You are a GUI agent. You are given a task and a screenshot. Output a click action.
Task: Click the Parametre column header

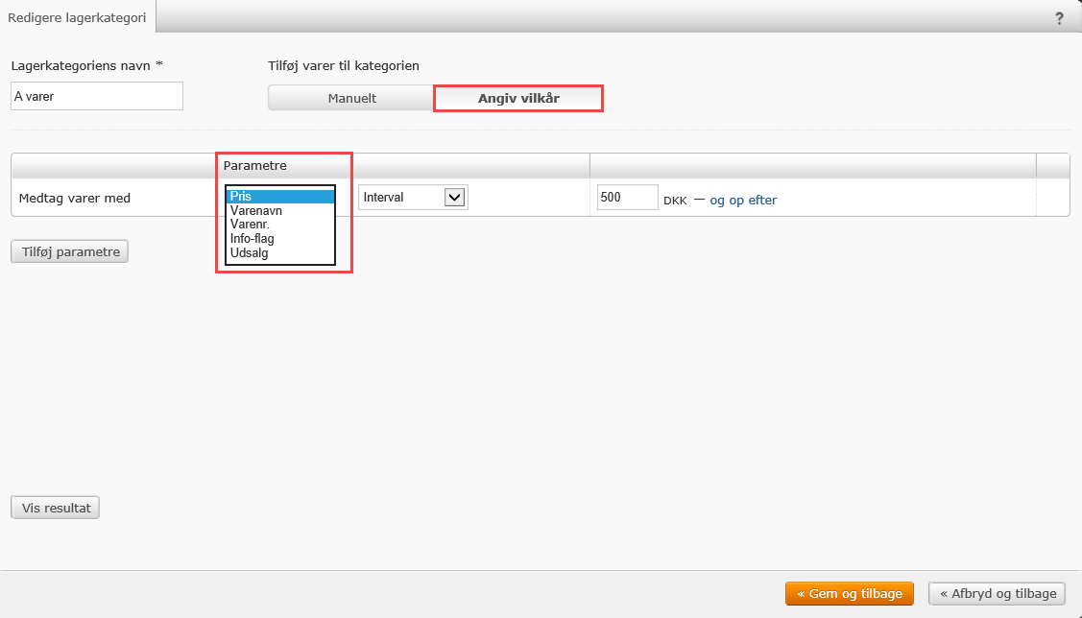[255, 165]
